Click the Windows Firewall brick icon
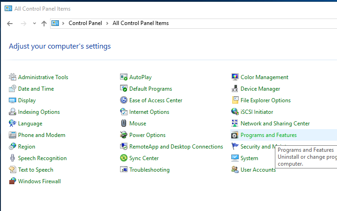This screenshot has height=211, width=337. (13, 181)
